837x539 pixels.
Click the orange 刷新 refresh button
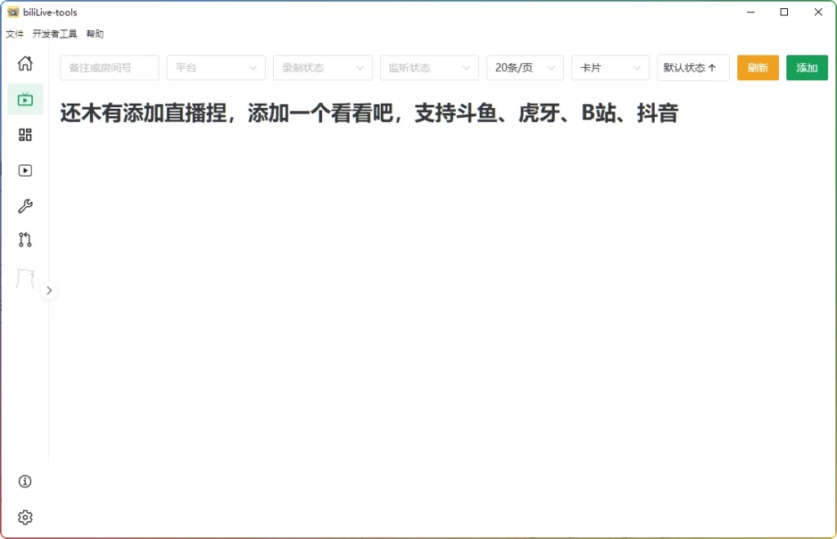758,68
